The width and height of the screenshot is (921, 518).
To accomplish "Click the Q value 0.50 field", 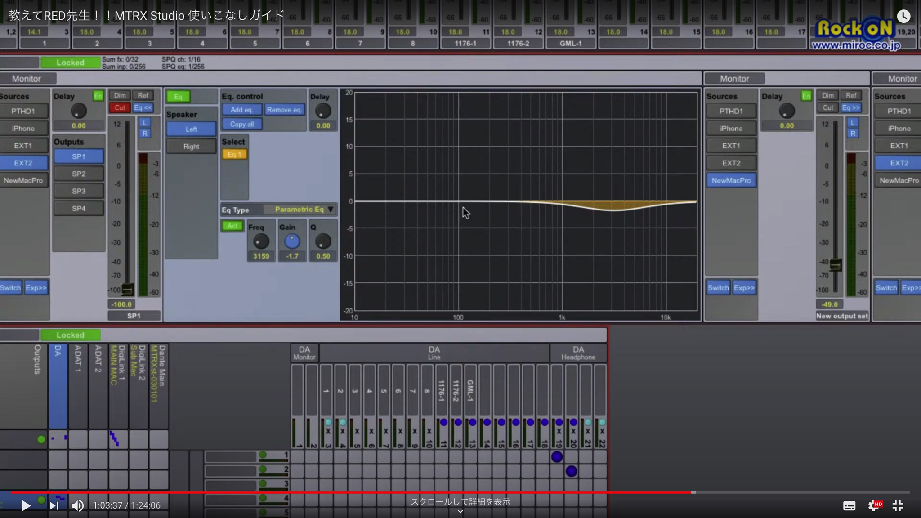I will point(323,256).
